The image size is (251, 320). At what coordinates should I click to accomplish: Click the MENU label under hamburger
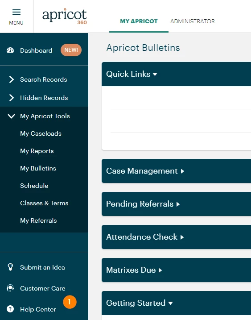click(16, 23)
